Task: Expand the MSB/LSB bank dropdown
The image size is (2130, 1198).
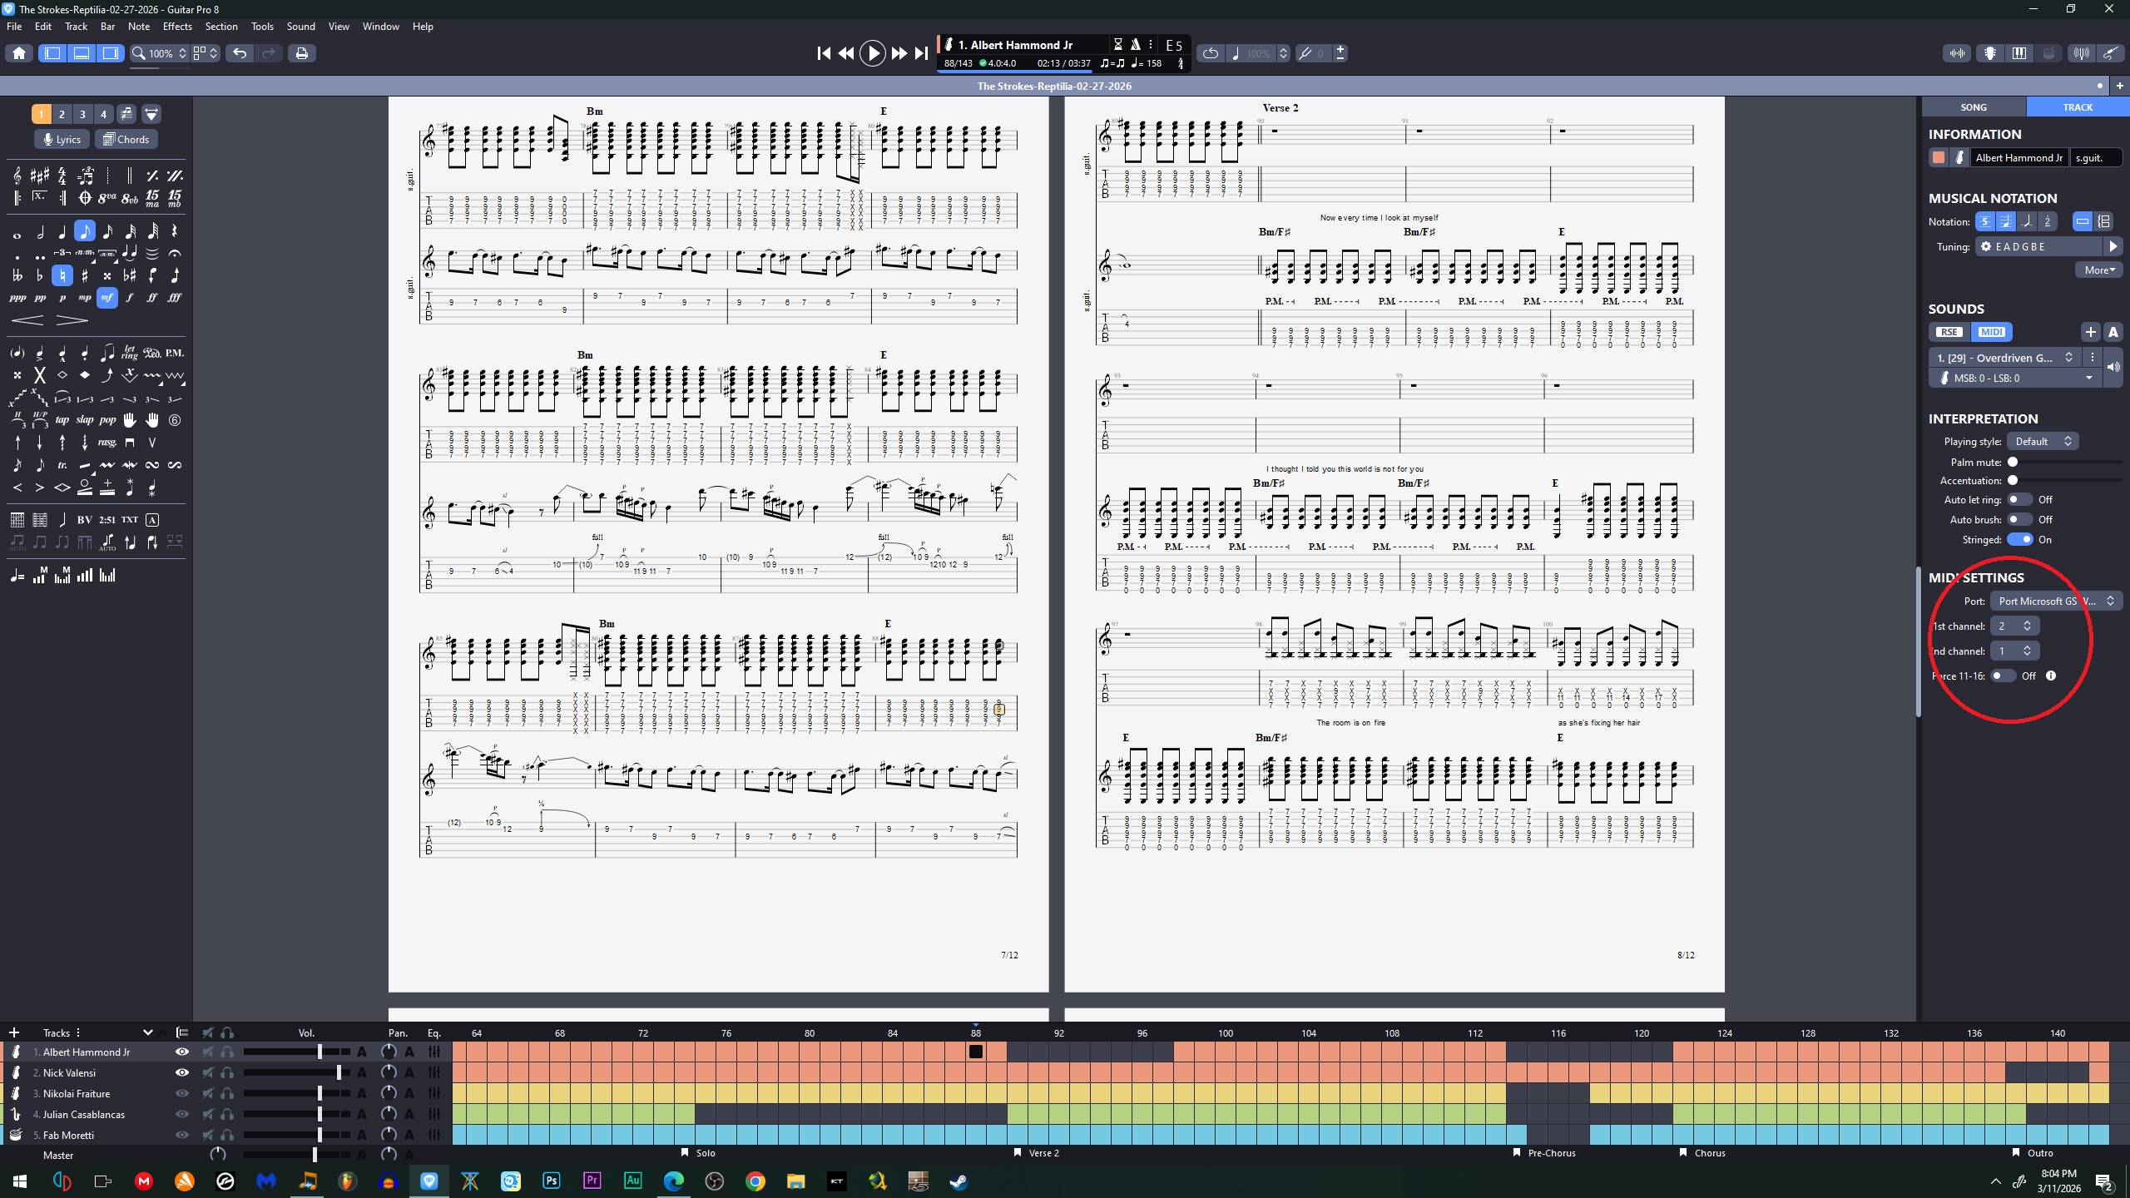Action: point(2015,379)
